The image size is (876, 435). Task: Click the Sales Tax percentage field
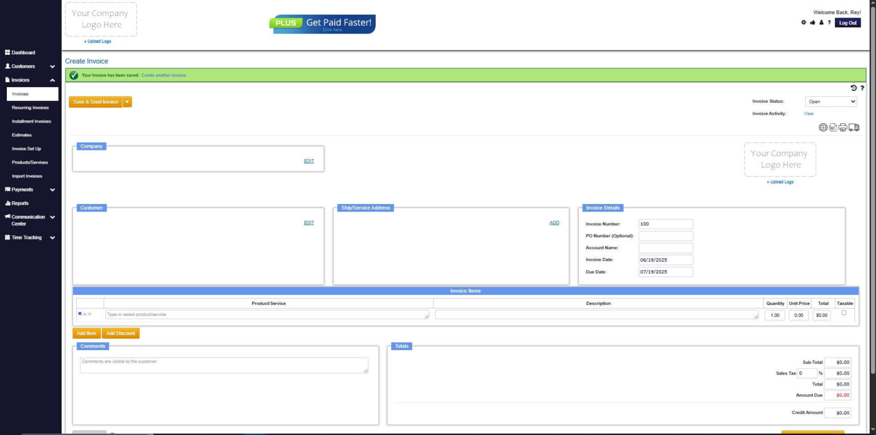coord(808,373)
